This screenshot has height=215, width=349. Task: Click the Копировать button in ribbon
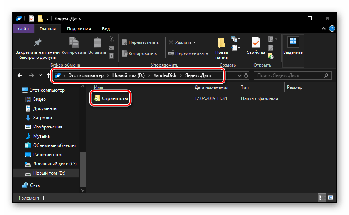74,46
